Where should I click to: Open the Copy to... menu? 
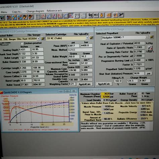click(17, 12)
